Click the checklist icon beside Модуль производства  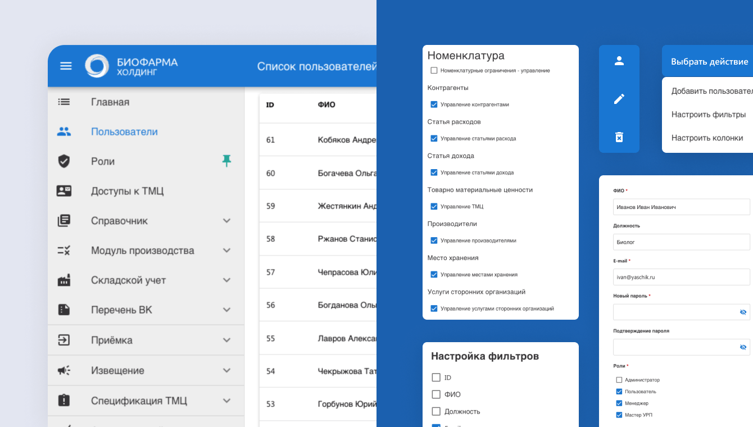pos(64,251)
